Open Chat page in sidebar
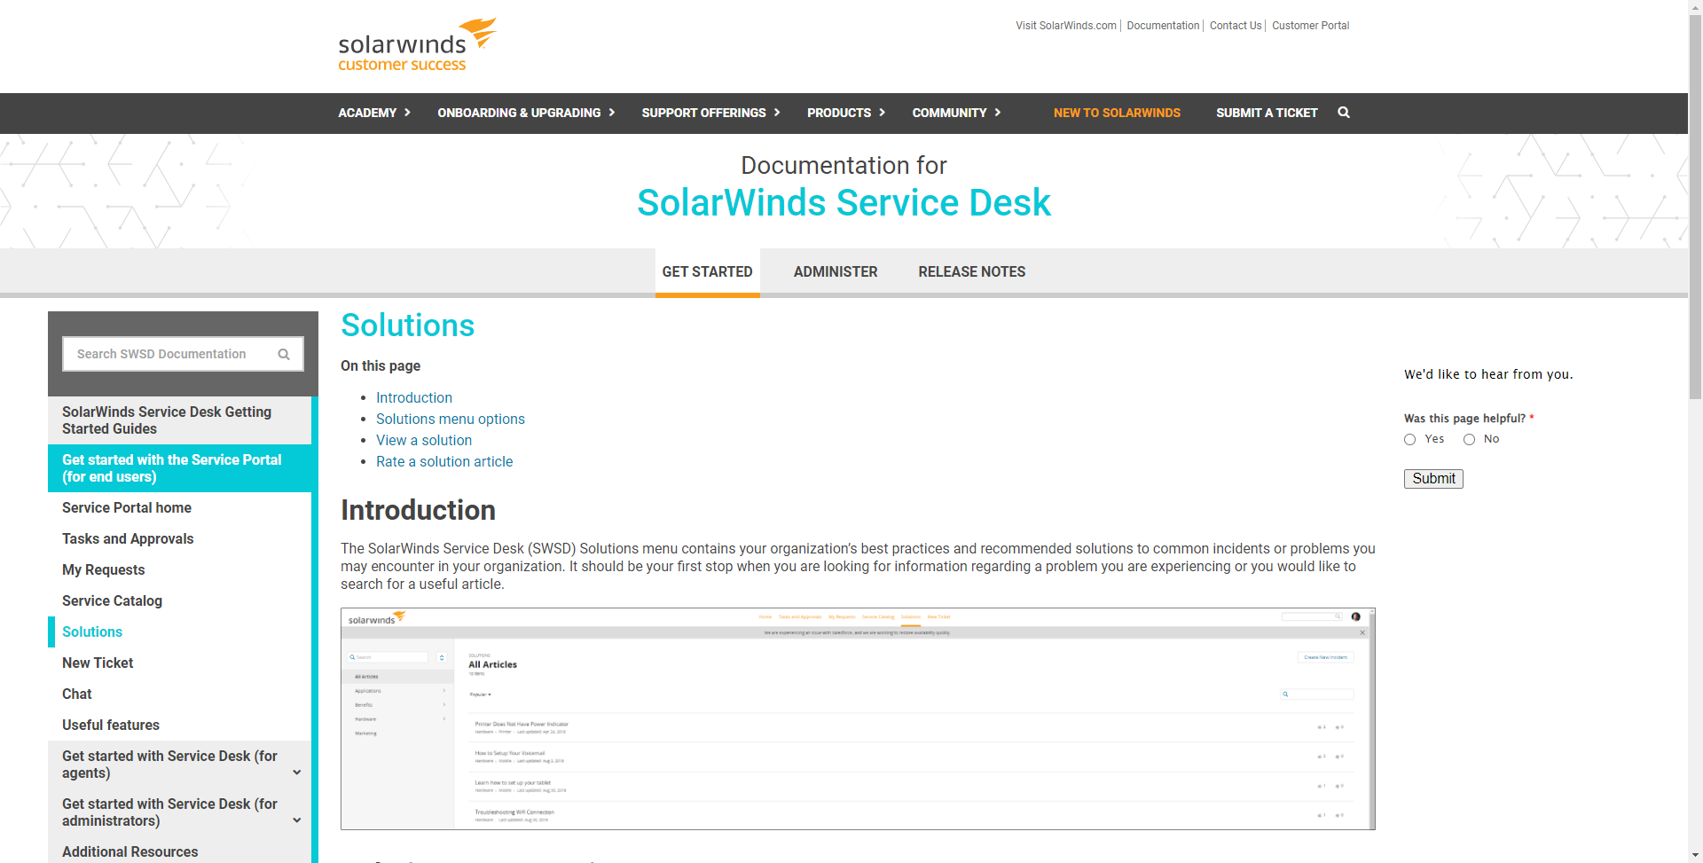Screen dimensions: 1703x863 [x=77, y=694]
